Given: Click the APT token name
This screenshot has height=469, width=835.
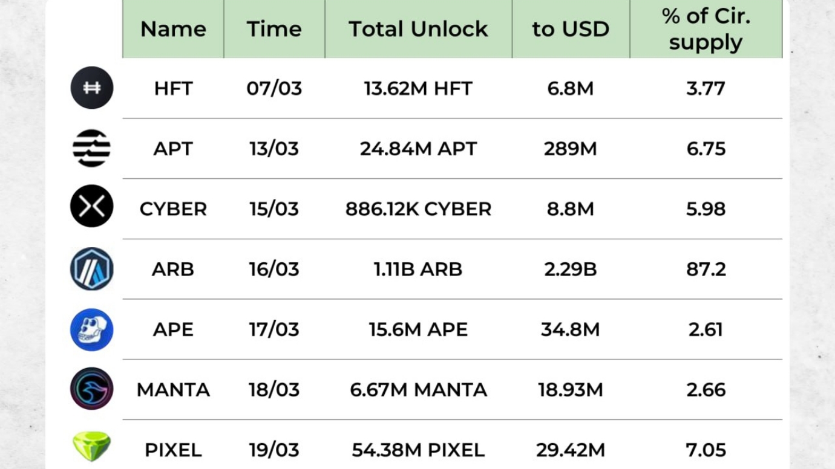Looking at the screenshot, I should 173,149.
